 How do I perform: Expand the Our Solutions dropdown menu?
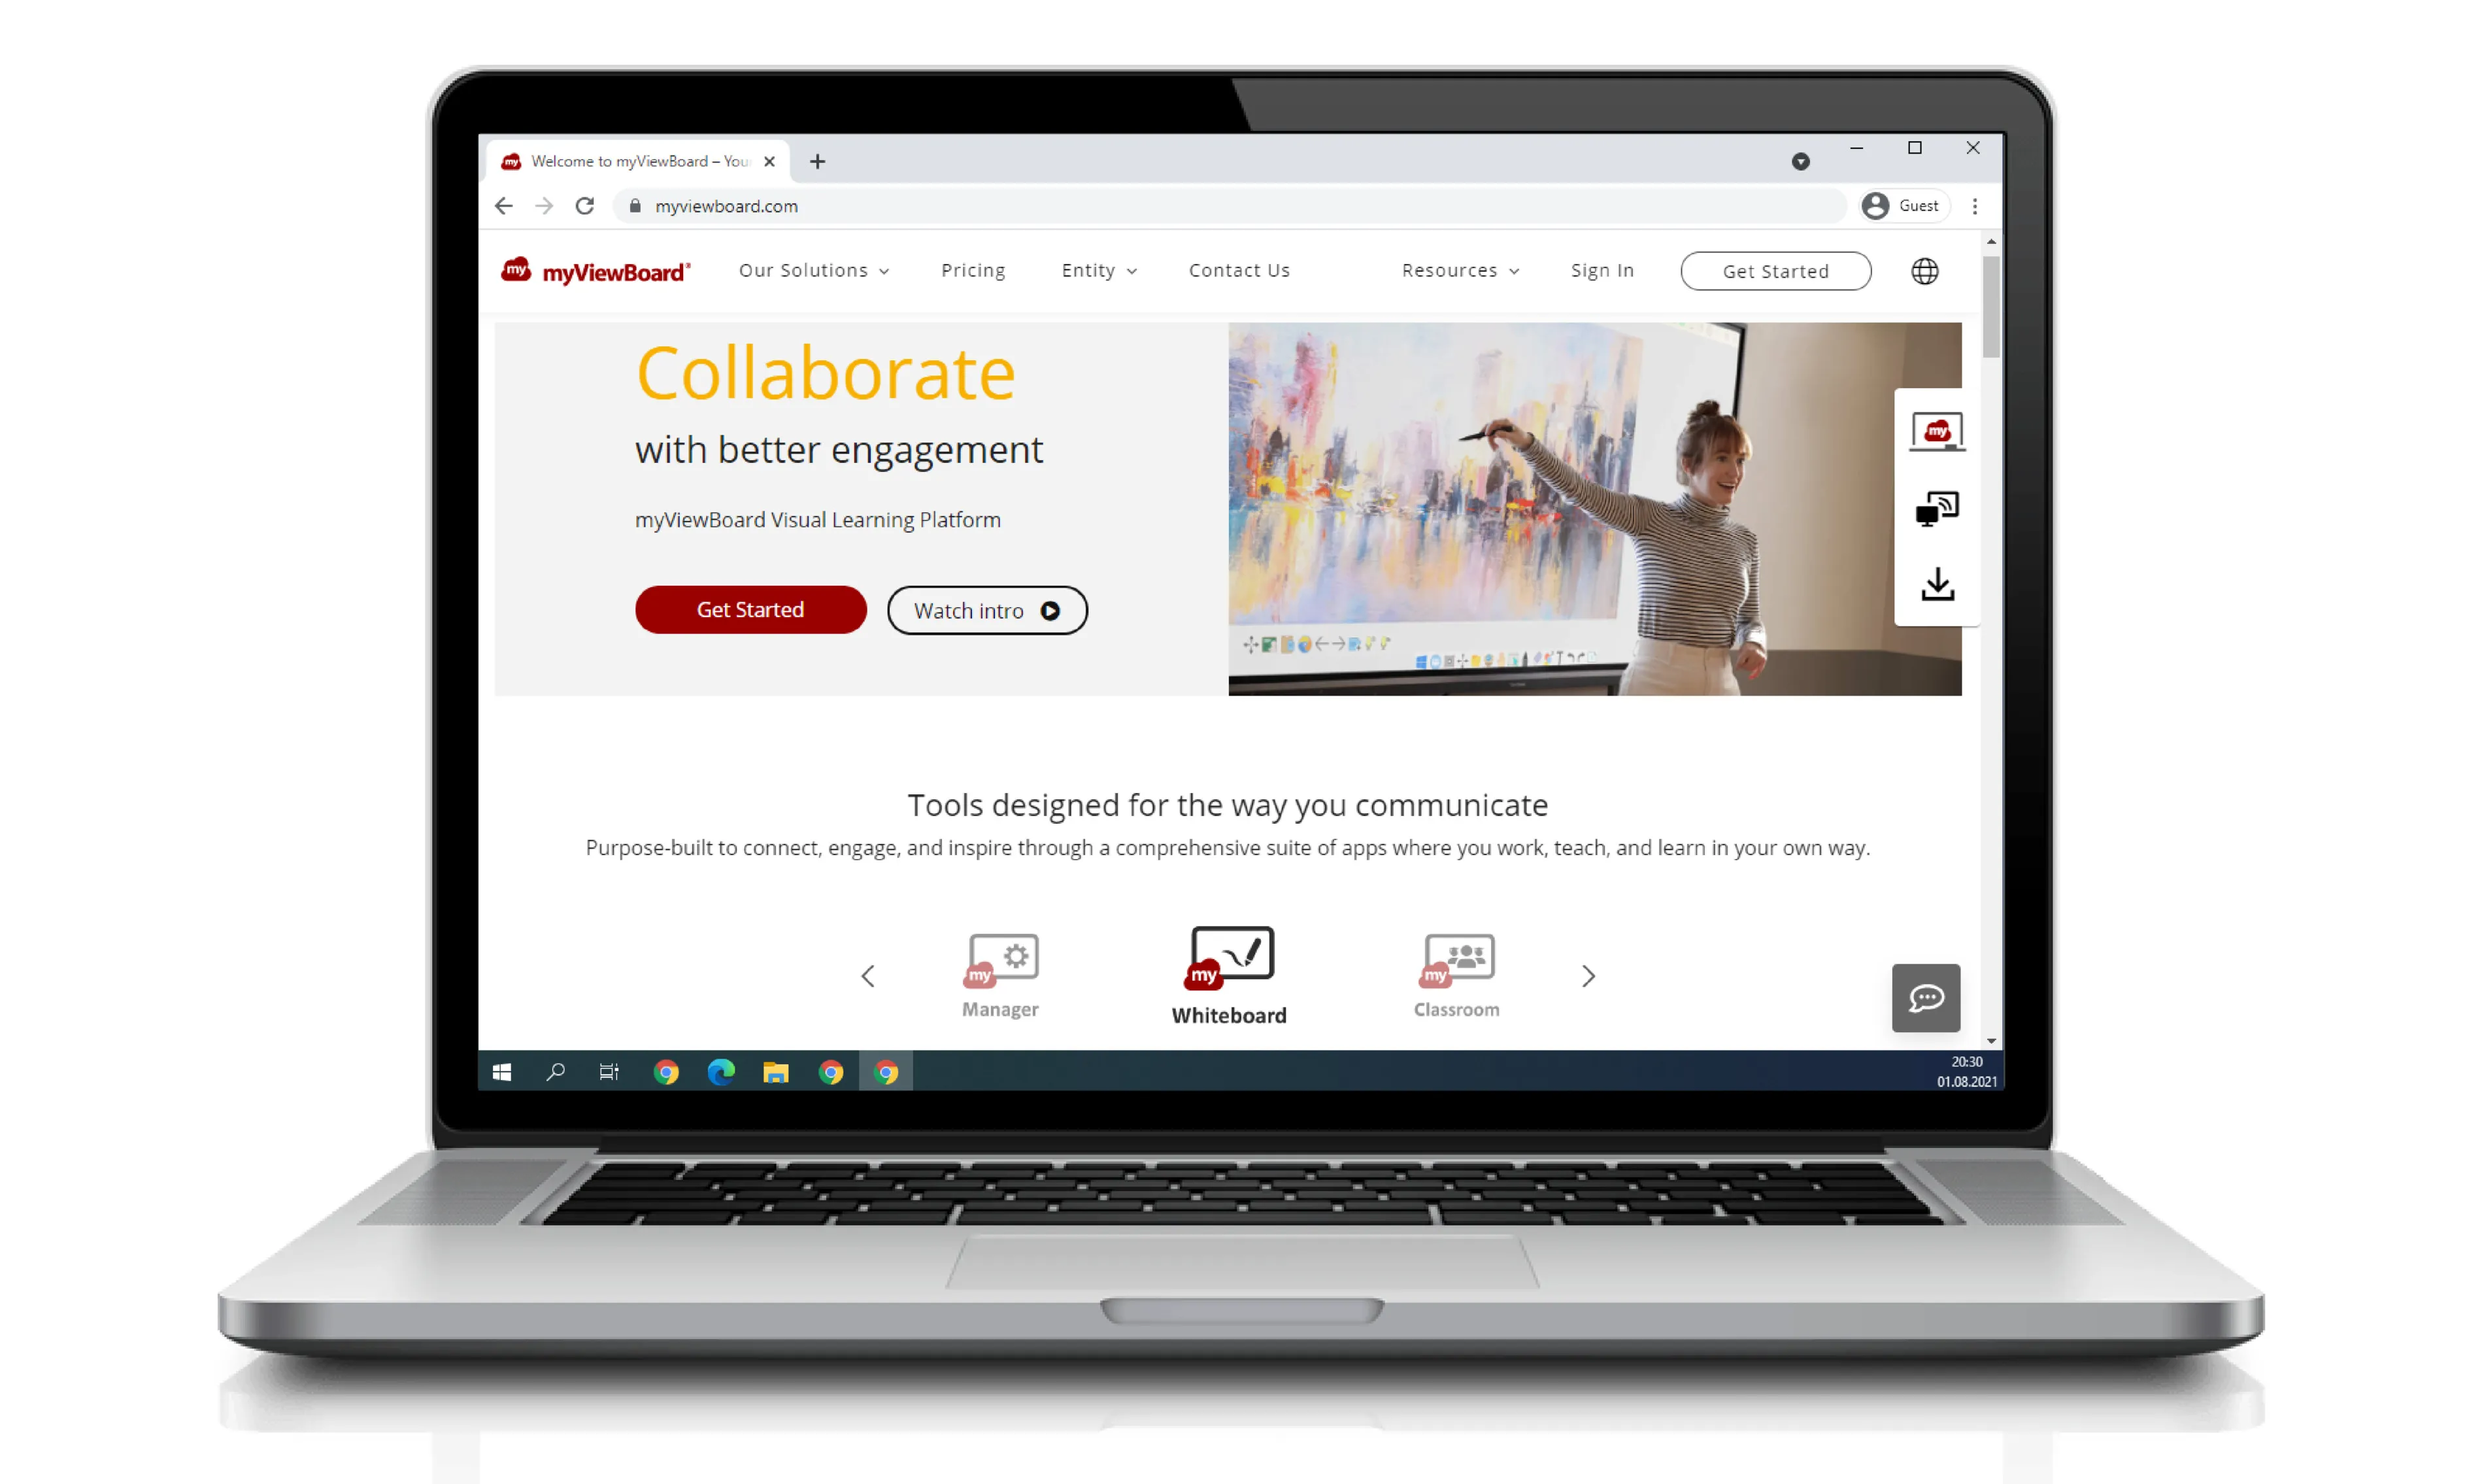(814, 270)
